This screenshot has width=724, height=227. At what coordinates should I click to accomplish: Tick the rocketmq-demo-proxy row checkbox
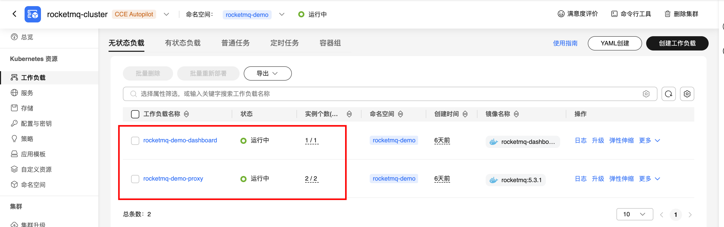(135, 179)
